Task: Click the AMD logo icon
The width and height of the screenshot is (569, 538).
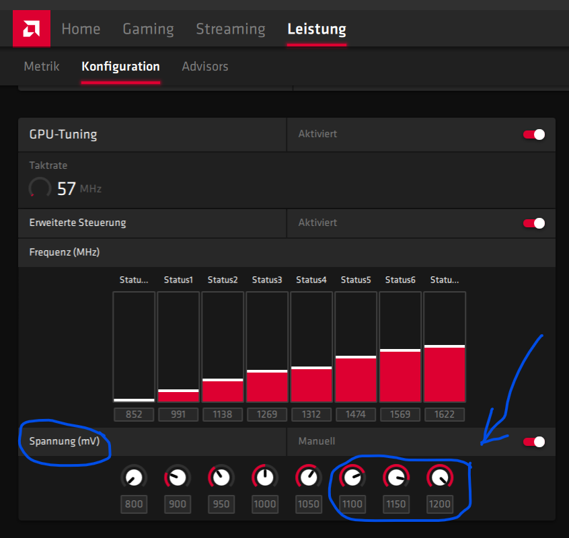Action: pyautogui.click(x=32, y=28)
